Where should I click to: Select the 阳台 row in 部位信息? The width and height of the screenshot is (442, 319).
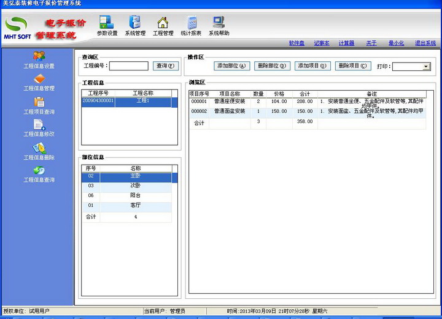126,197
